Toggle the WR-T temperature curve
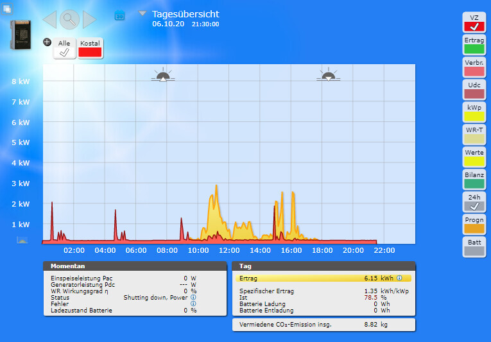Screen dimensions: 491x342 click(x=474, y=135)
